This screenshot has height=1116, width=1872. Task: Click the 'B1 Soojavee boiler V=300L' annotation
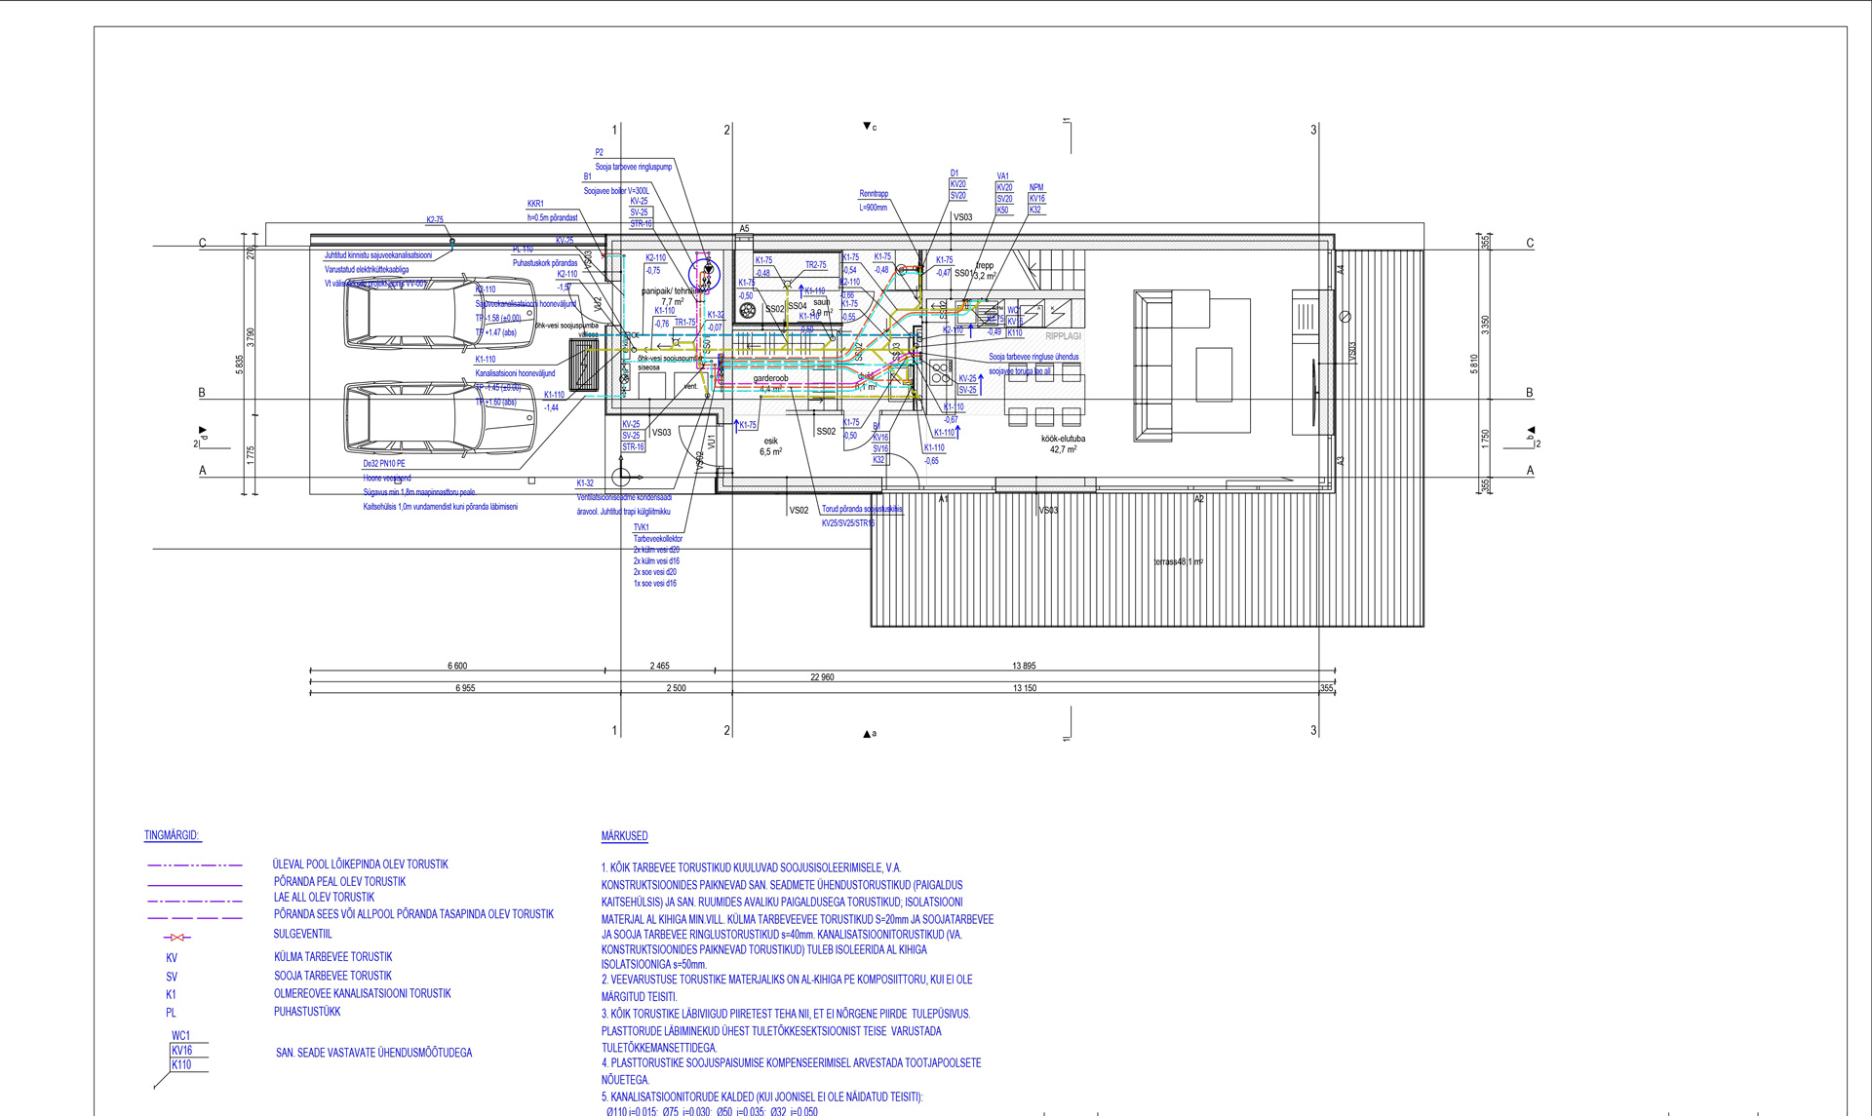pos(615,190)
